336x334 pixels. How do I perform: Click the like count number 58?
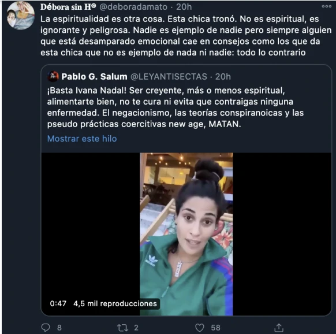click(x=215, y=328)
